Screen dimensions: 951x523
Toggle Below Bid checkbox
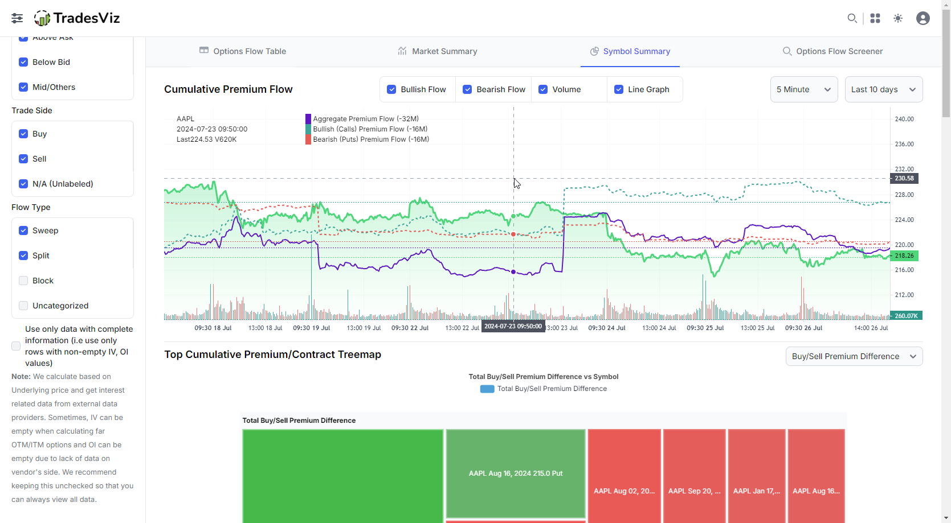(x=23, y=62)
